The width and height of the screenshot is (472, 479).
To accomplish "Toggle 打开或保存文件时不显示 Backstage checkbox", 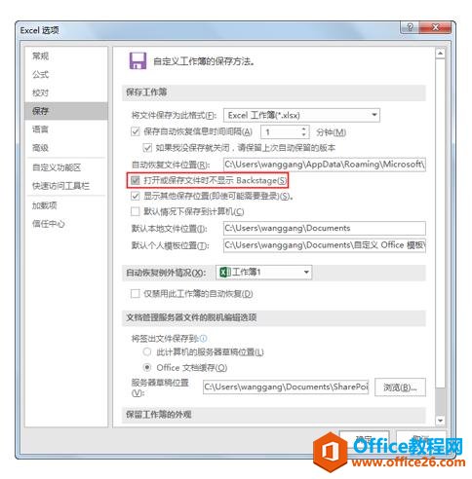I will [136, 180].
